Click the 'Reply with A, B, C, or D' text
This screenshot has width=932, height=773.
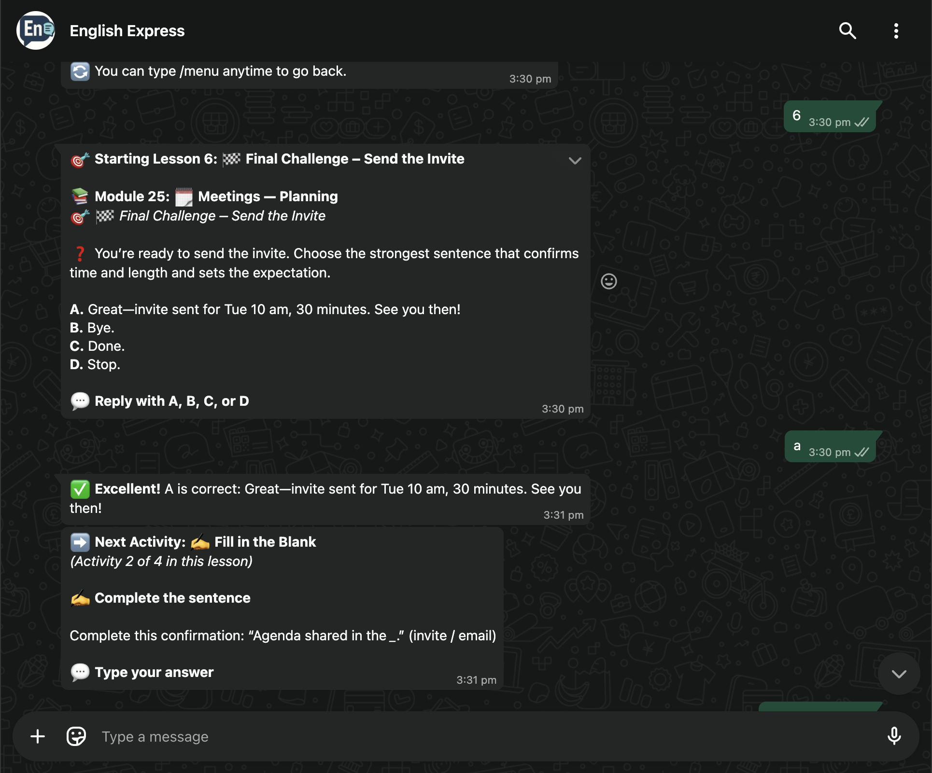click(171, 401)
